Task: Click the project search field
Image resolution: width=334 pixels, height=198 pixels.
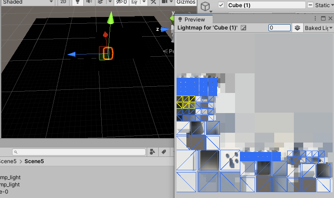Action: [x=78, y=152]
